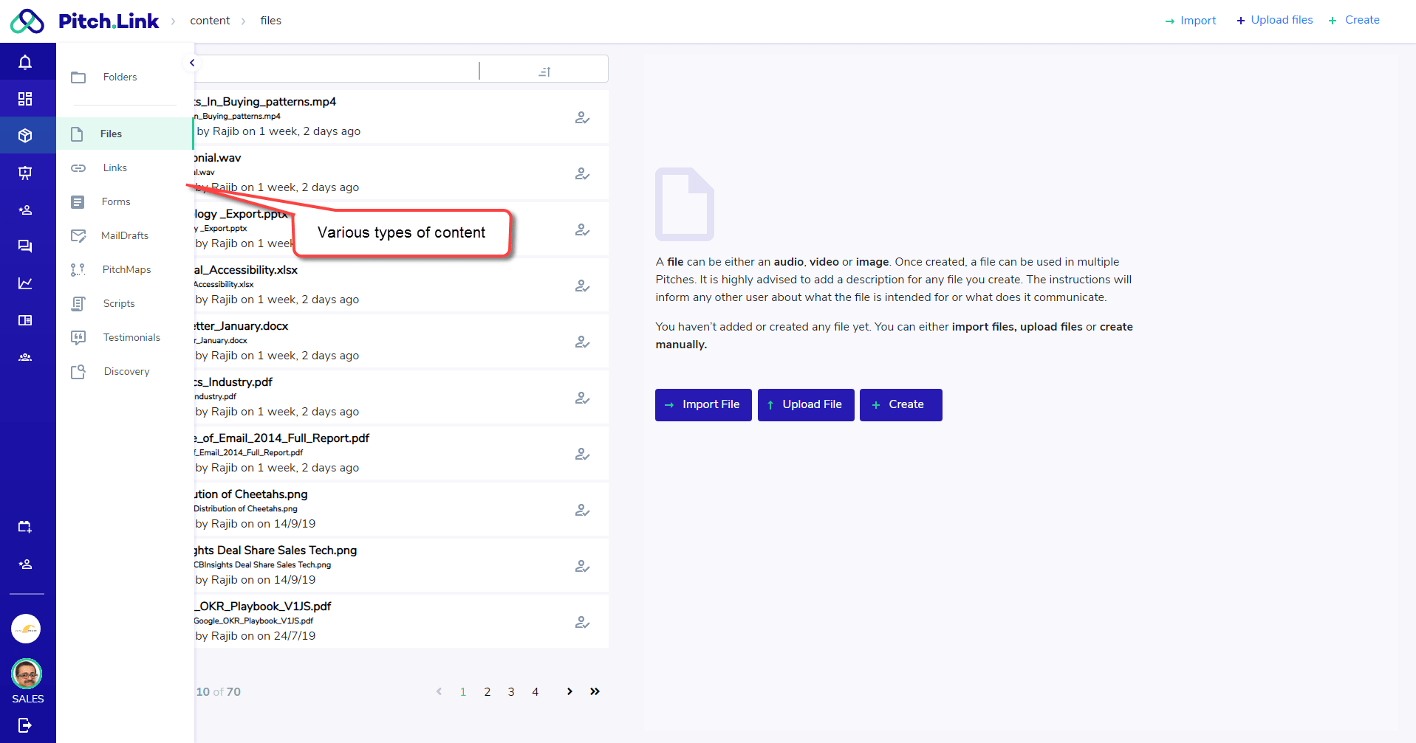Jump to last page of files
This screenshot has width=1416, height=743.
point(595,691)
